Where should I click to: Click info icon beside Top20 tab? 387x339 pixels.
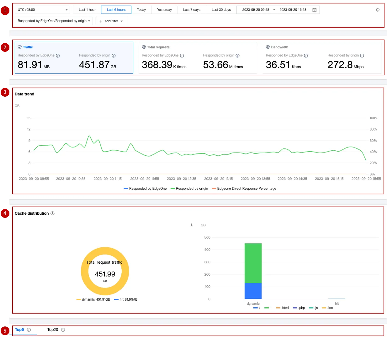63,330
